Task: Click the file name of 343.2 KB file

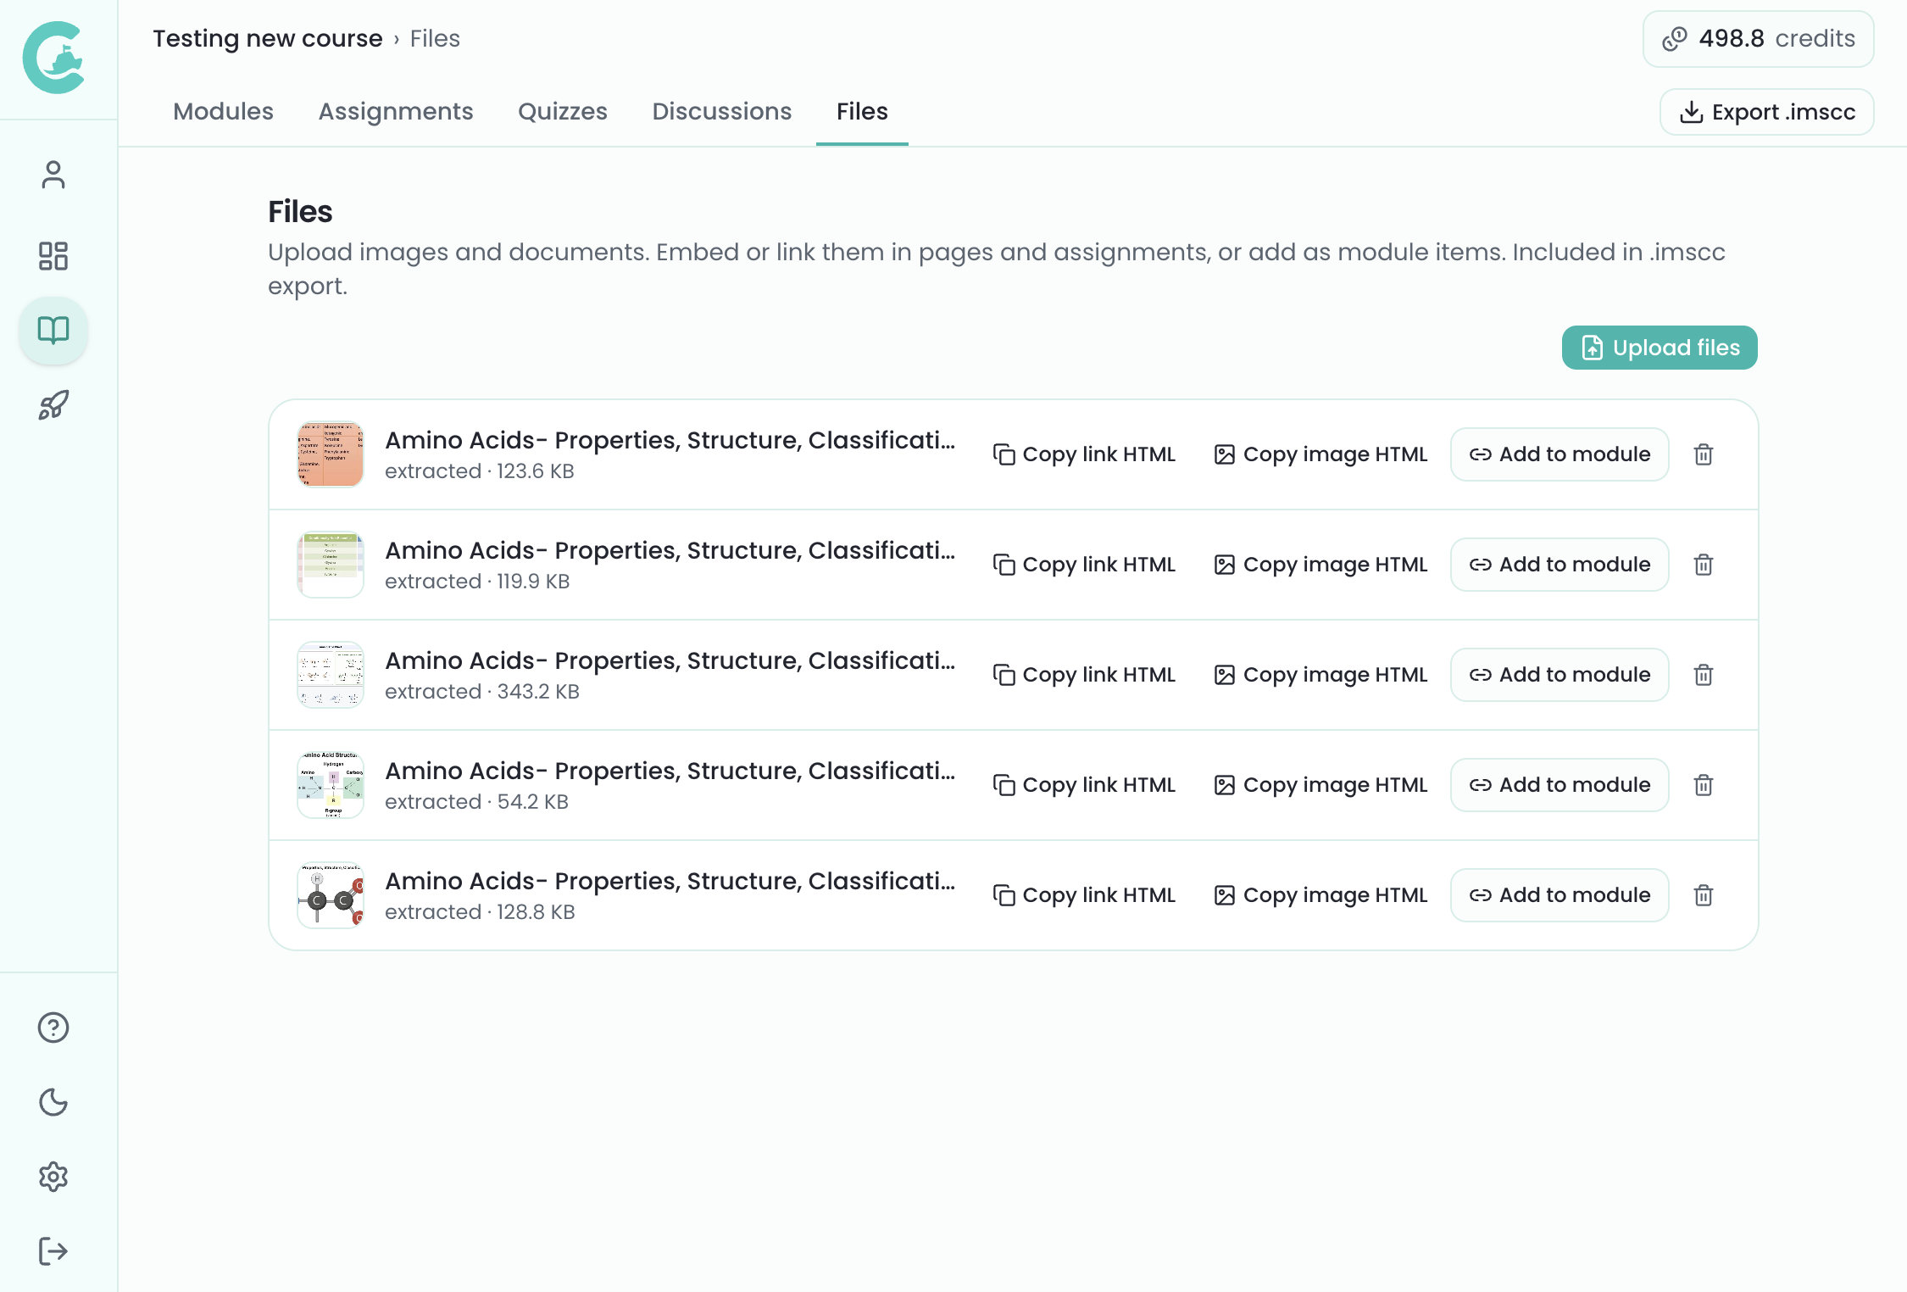Action: click(670, 660)
